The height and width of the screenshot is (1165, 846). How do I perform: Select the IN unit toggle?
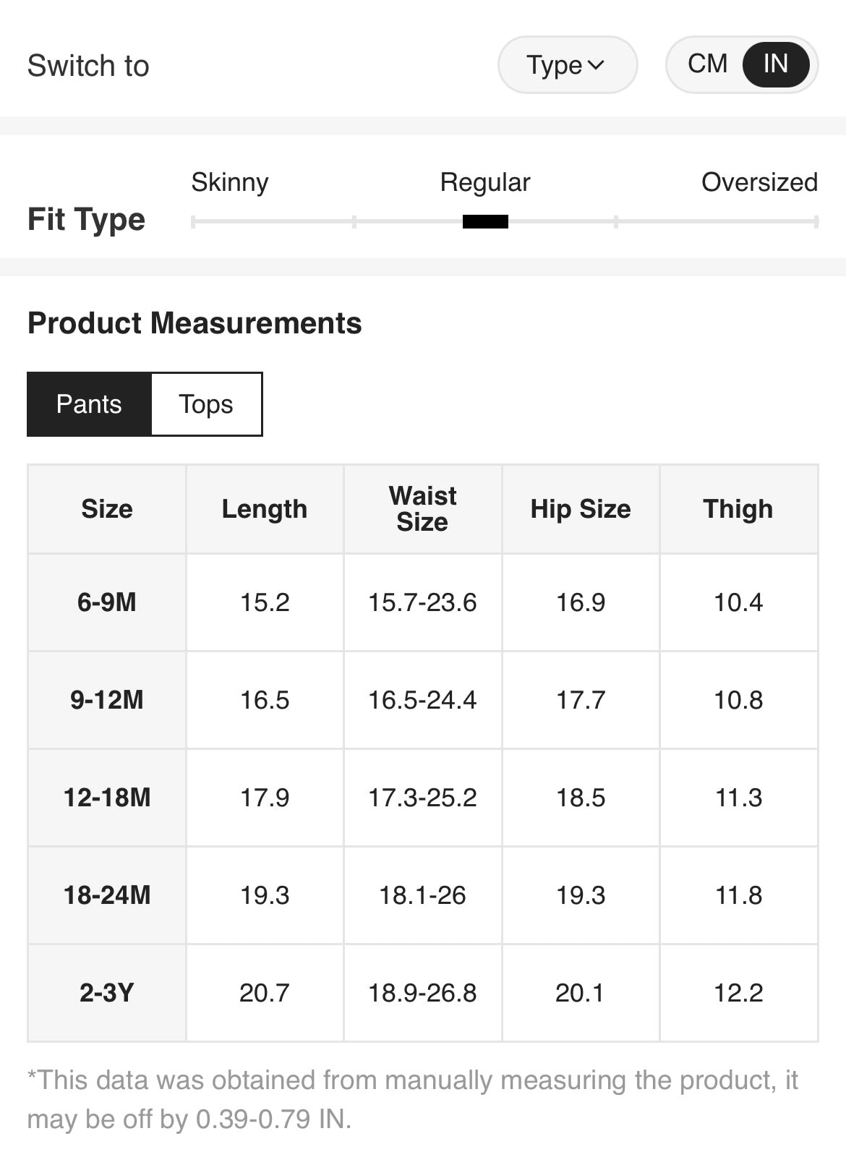click(775, 64)
